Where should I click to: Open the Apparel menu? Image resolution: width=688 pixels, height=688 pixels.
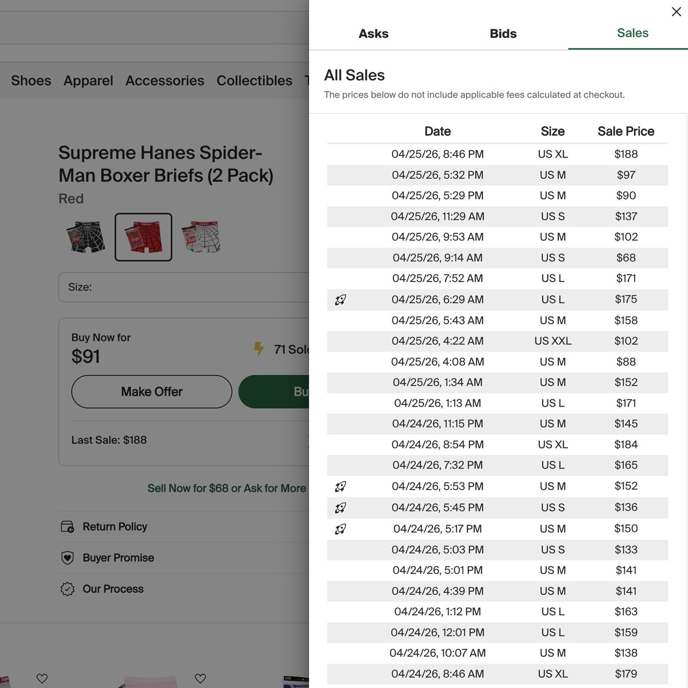click(88, 81)
